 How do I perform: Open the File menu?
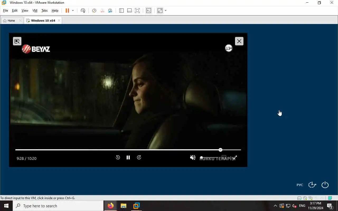pyautogui.click(x=6, y=11)
